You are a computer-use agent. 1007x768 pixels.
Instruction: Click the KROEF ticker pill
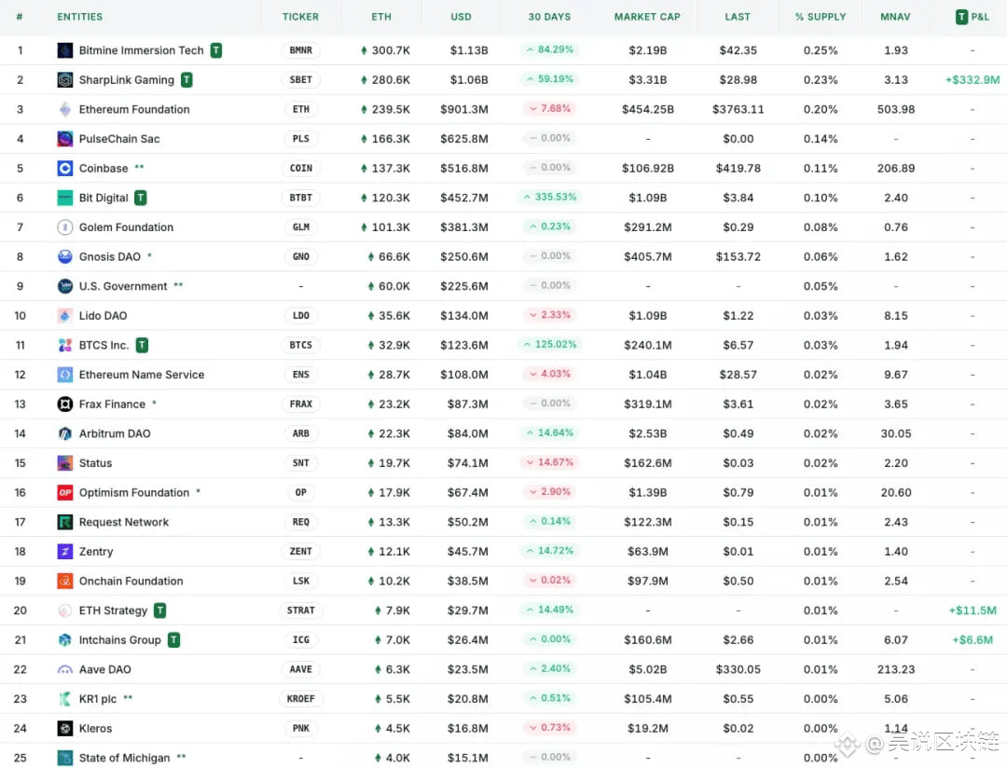300,699
